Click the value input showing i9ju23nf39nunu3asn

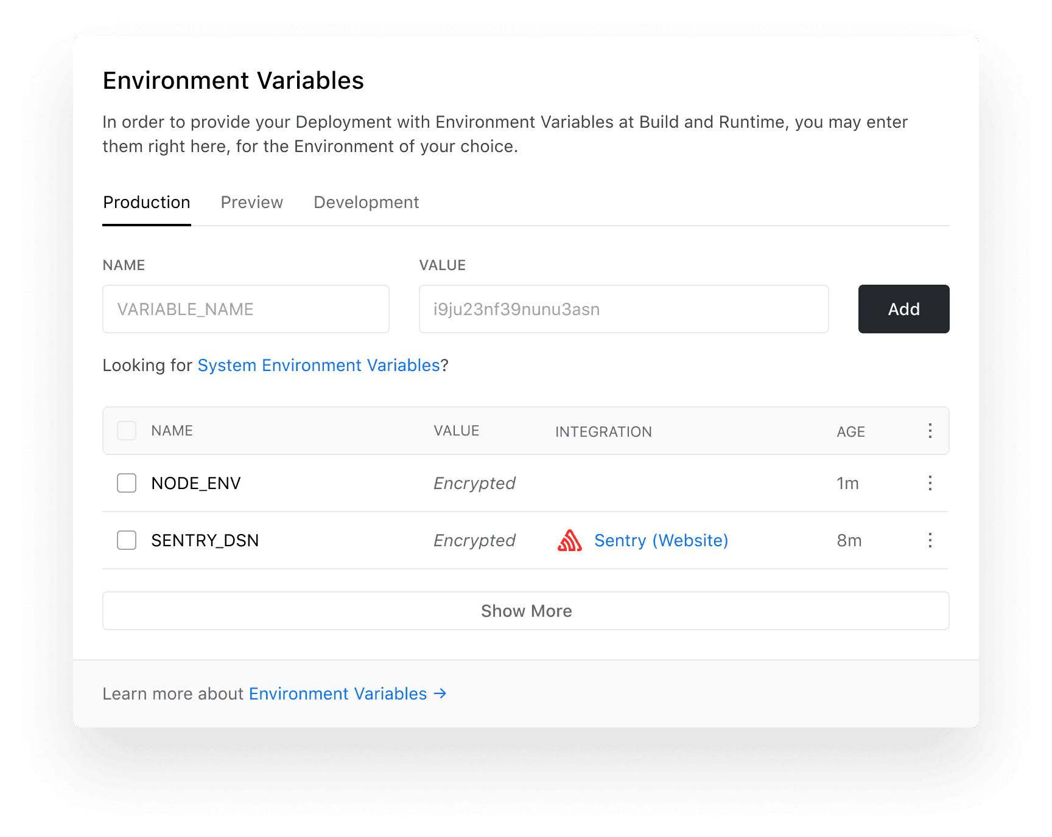623,309
